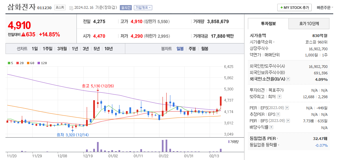Select the 3개월 line chart period
The width and height of the screenshot is (338, 160).
pos(62,49)
